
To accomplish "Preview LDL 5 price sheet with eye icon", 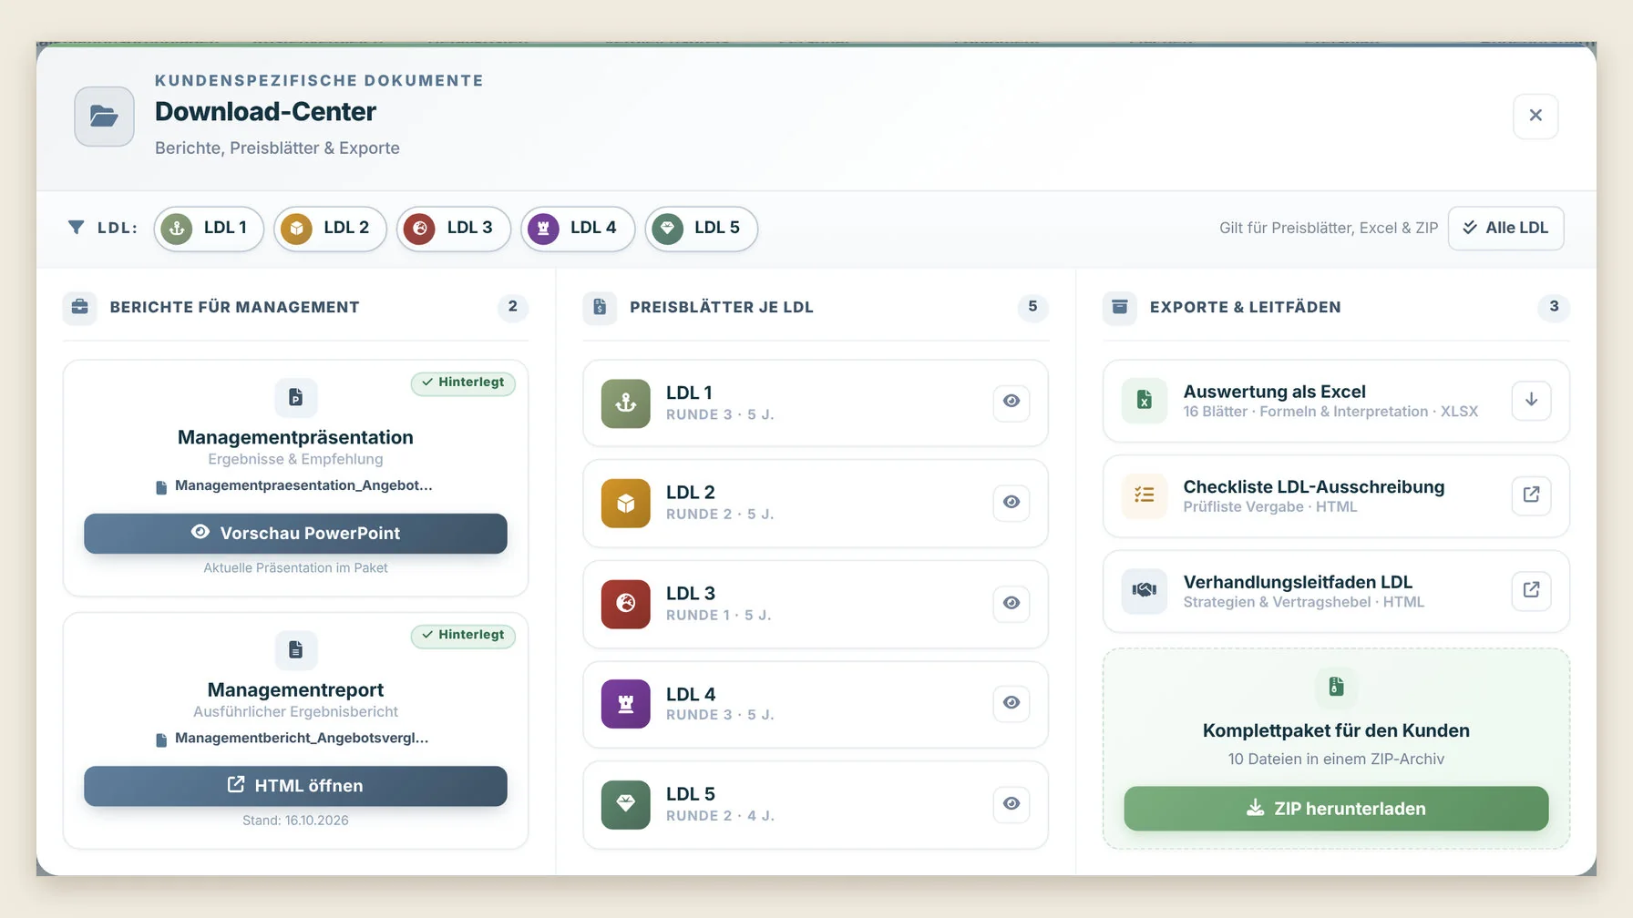I will (1012, 803).
